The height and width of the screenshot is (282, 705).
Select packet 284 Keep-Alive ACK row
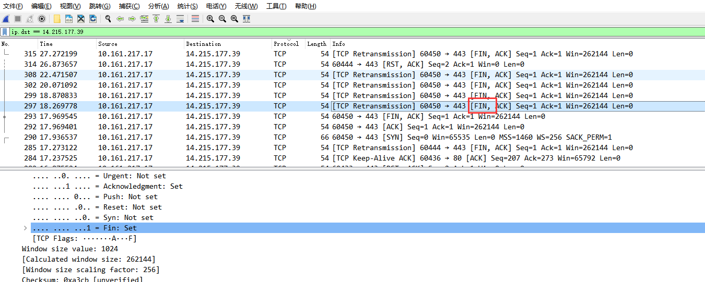[352, 158]
